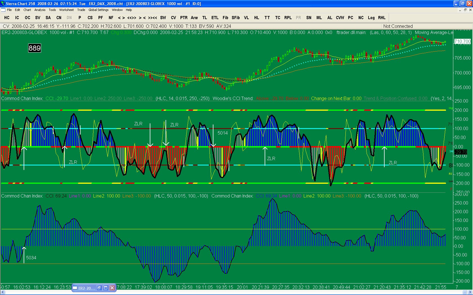Click the OC toolbar button

27,18
